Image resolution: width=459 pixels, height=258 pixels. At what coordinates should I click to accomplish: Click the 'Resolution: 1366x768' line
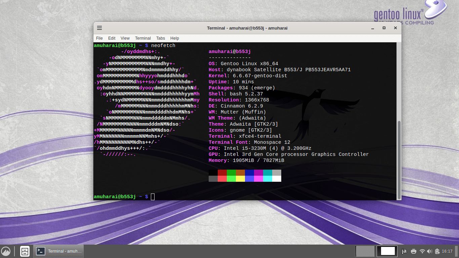(239, 100)
